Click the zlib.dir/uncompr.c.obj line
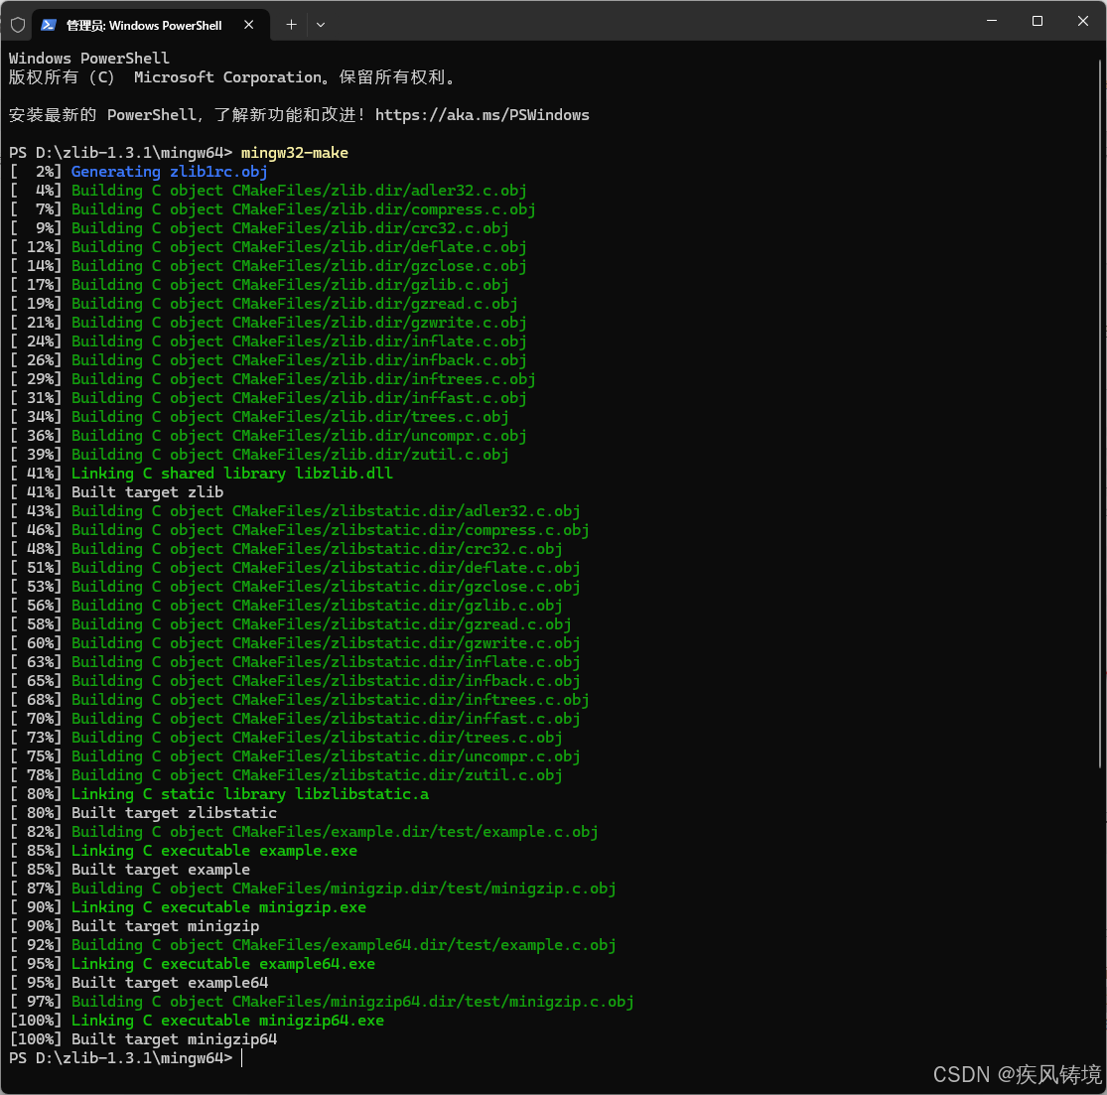The height and width of the screenshot is (1095, 1107). 268,436
